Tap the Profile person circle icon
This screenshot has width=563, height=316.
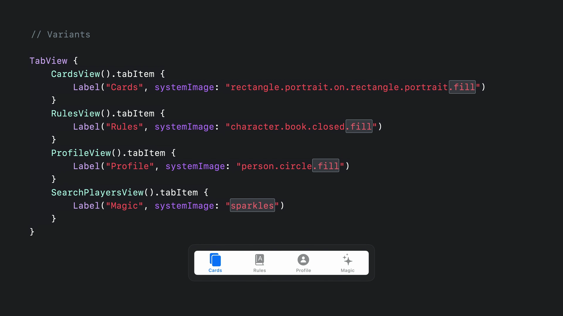[x=303, y=260]
